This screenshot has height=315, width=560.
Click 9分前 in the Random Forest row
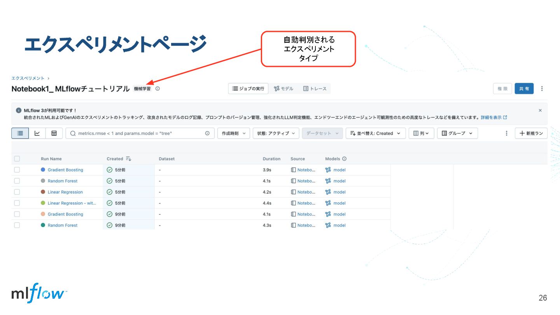coord(120,225)
